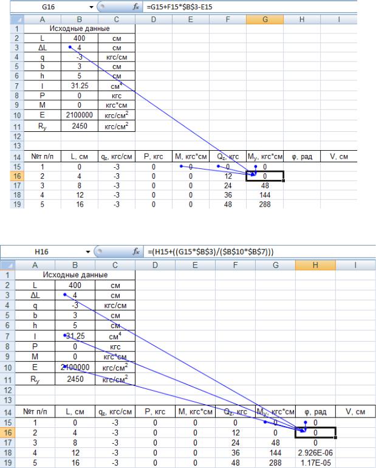
Task: Select highlighted row 16 header in H16 worksheet
Action: (x=8, y=433)
